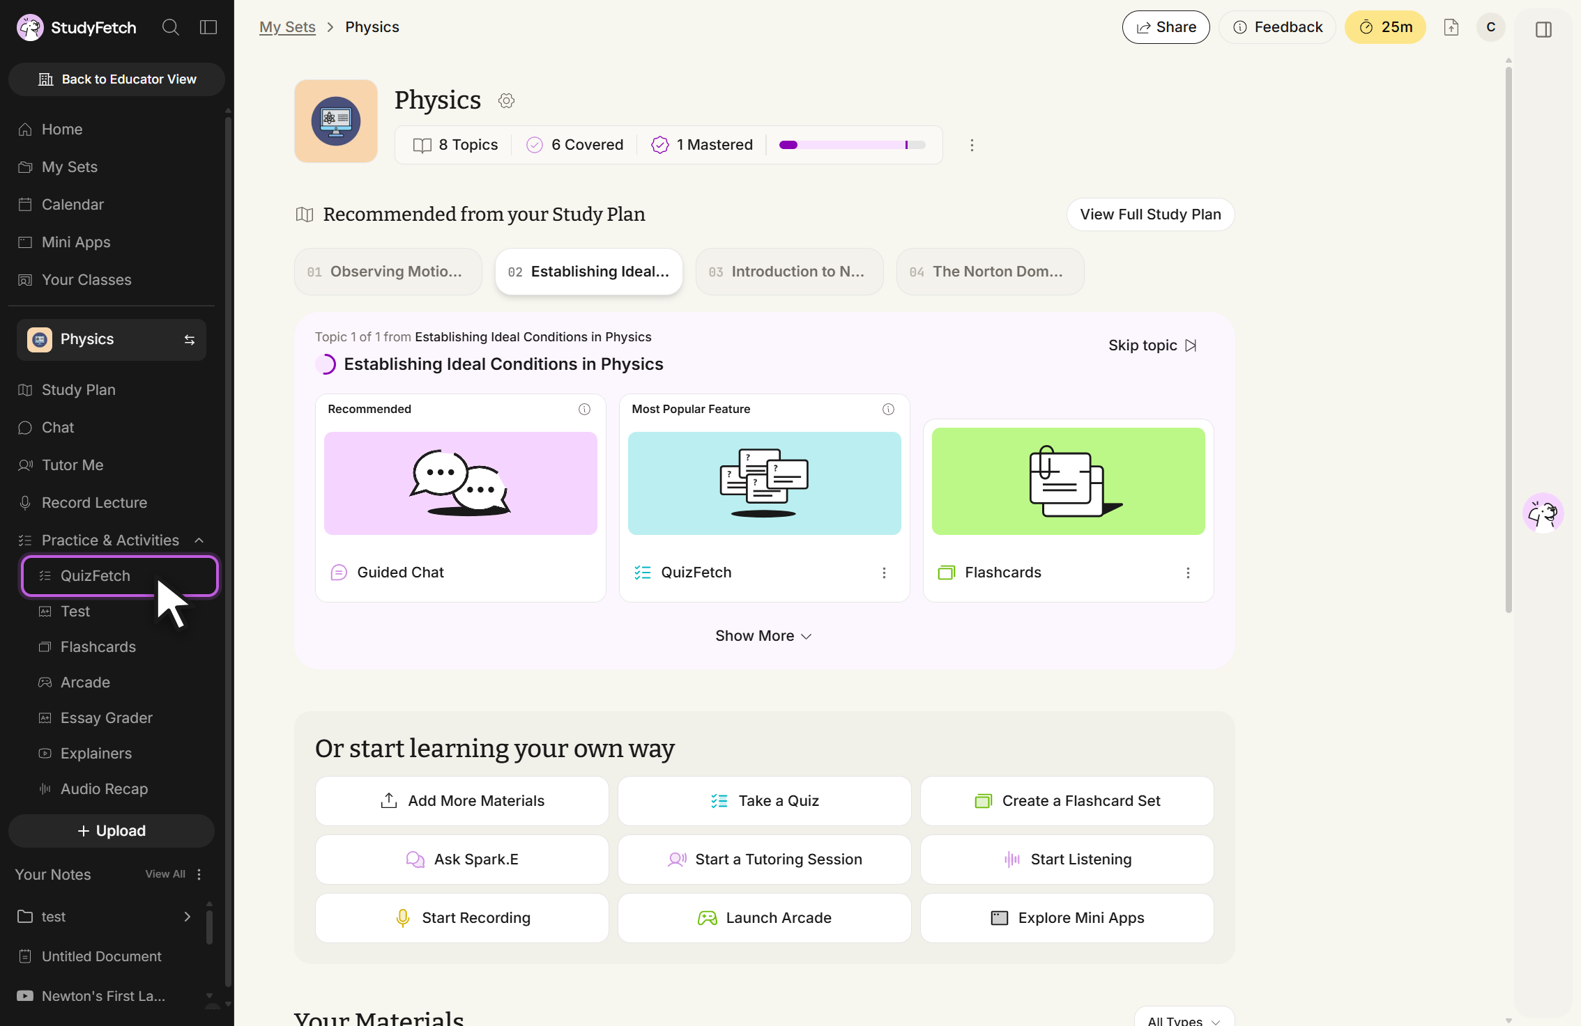1581x1026 pixels.
Task: Open the QuizFetch illustration card
Action: point(765,483)
